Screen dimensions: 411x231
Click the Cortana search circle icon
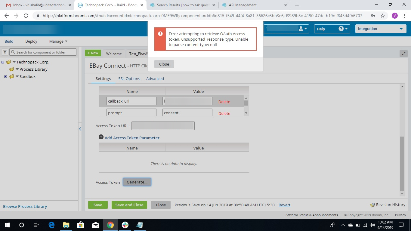pos(21,225)
